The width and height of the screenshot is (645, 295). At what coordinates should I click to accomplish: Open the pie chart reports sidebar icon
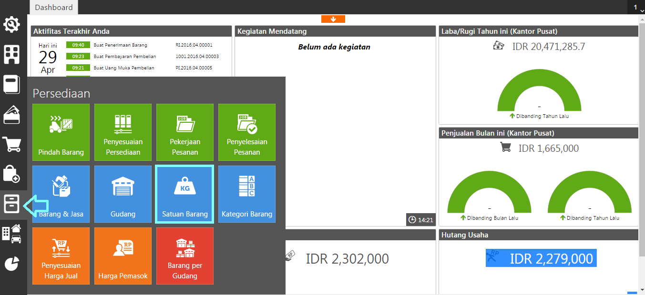coord(12,263)
